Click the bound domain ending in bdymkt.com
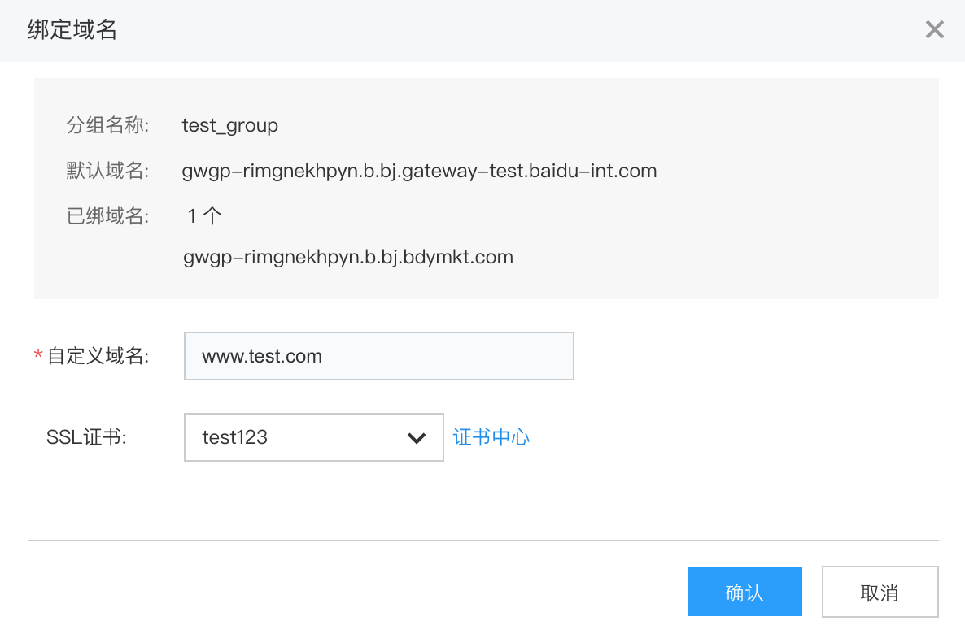This screenshot has width=965, height=634. (348, 258)
